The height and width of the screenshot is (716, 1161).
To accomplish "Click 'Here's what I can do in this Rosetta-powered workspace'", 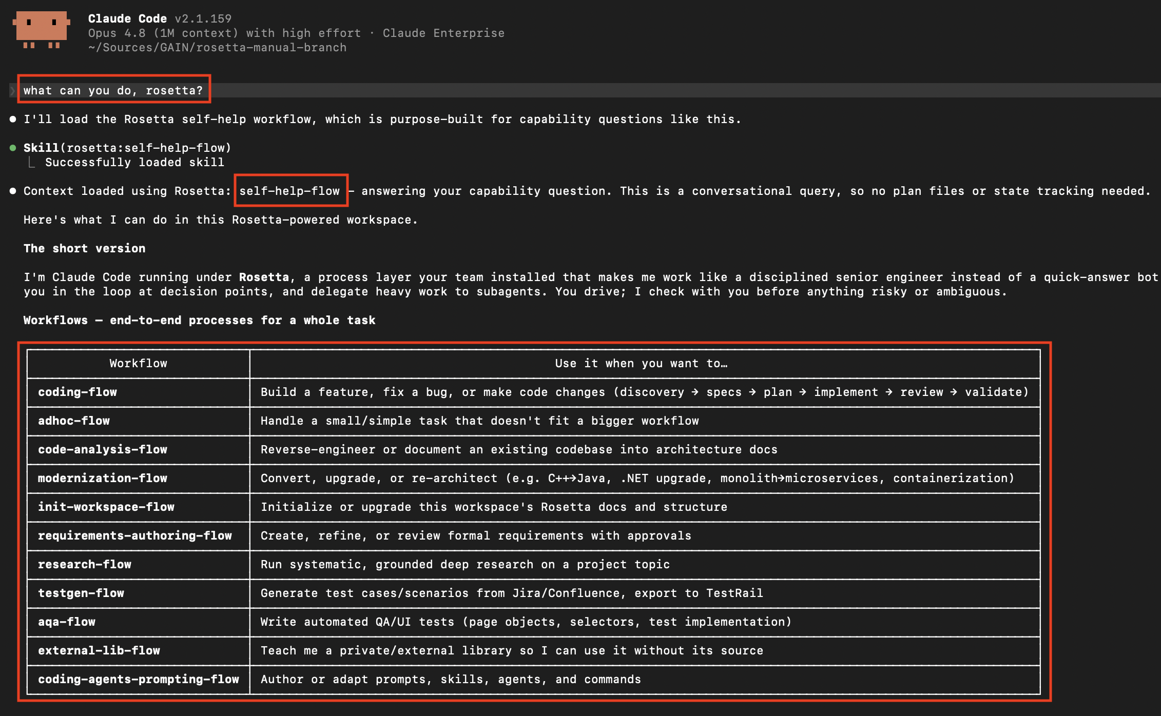I will (221, 220).
